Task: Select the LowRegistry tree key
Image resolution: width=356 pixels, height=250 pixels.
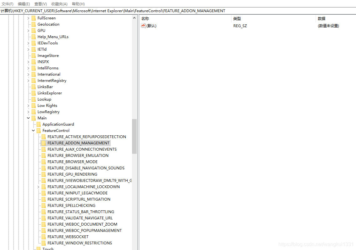Action: click(48, 112)
